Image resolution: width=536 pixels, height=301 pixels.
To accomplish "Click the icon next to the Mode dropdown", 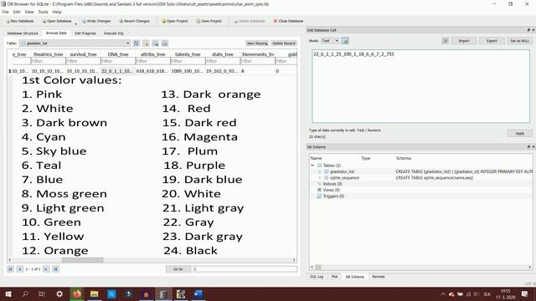I will pyautogui.click(x=345, y=41).
